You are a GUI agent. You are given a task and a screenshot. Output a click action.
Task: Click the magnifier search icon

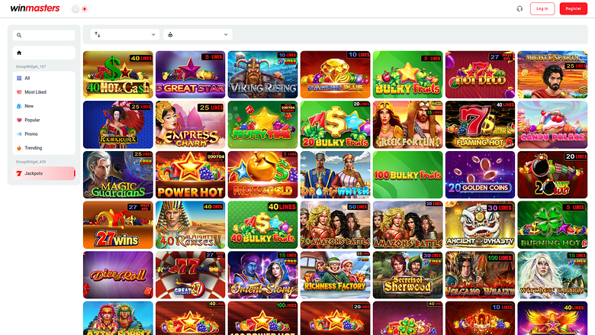[19, 35]
